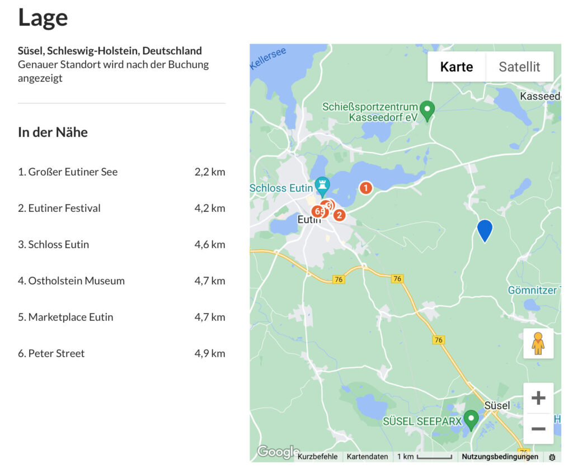This screenshot has width=573, height=469.
Task: Click the report map error icon
Action: (552, 457)
